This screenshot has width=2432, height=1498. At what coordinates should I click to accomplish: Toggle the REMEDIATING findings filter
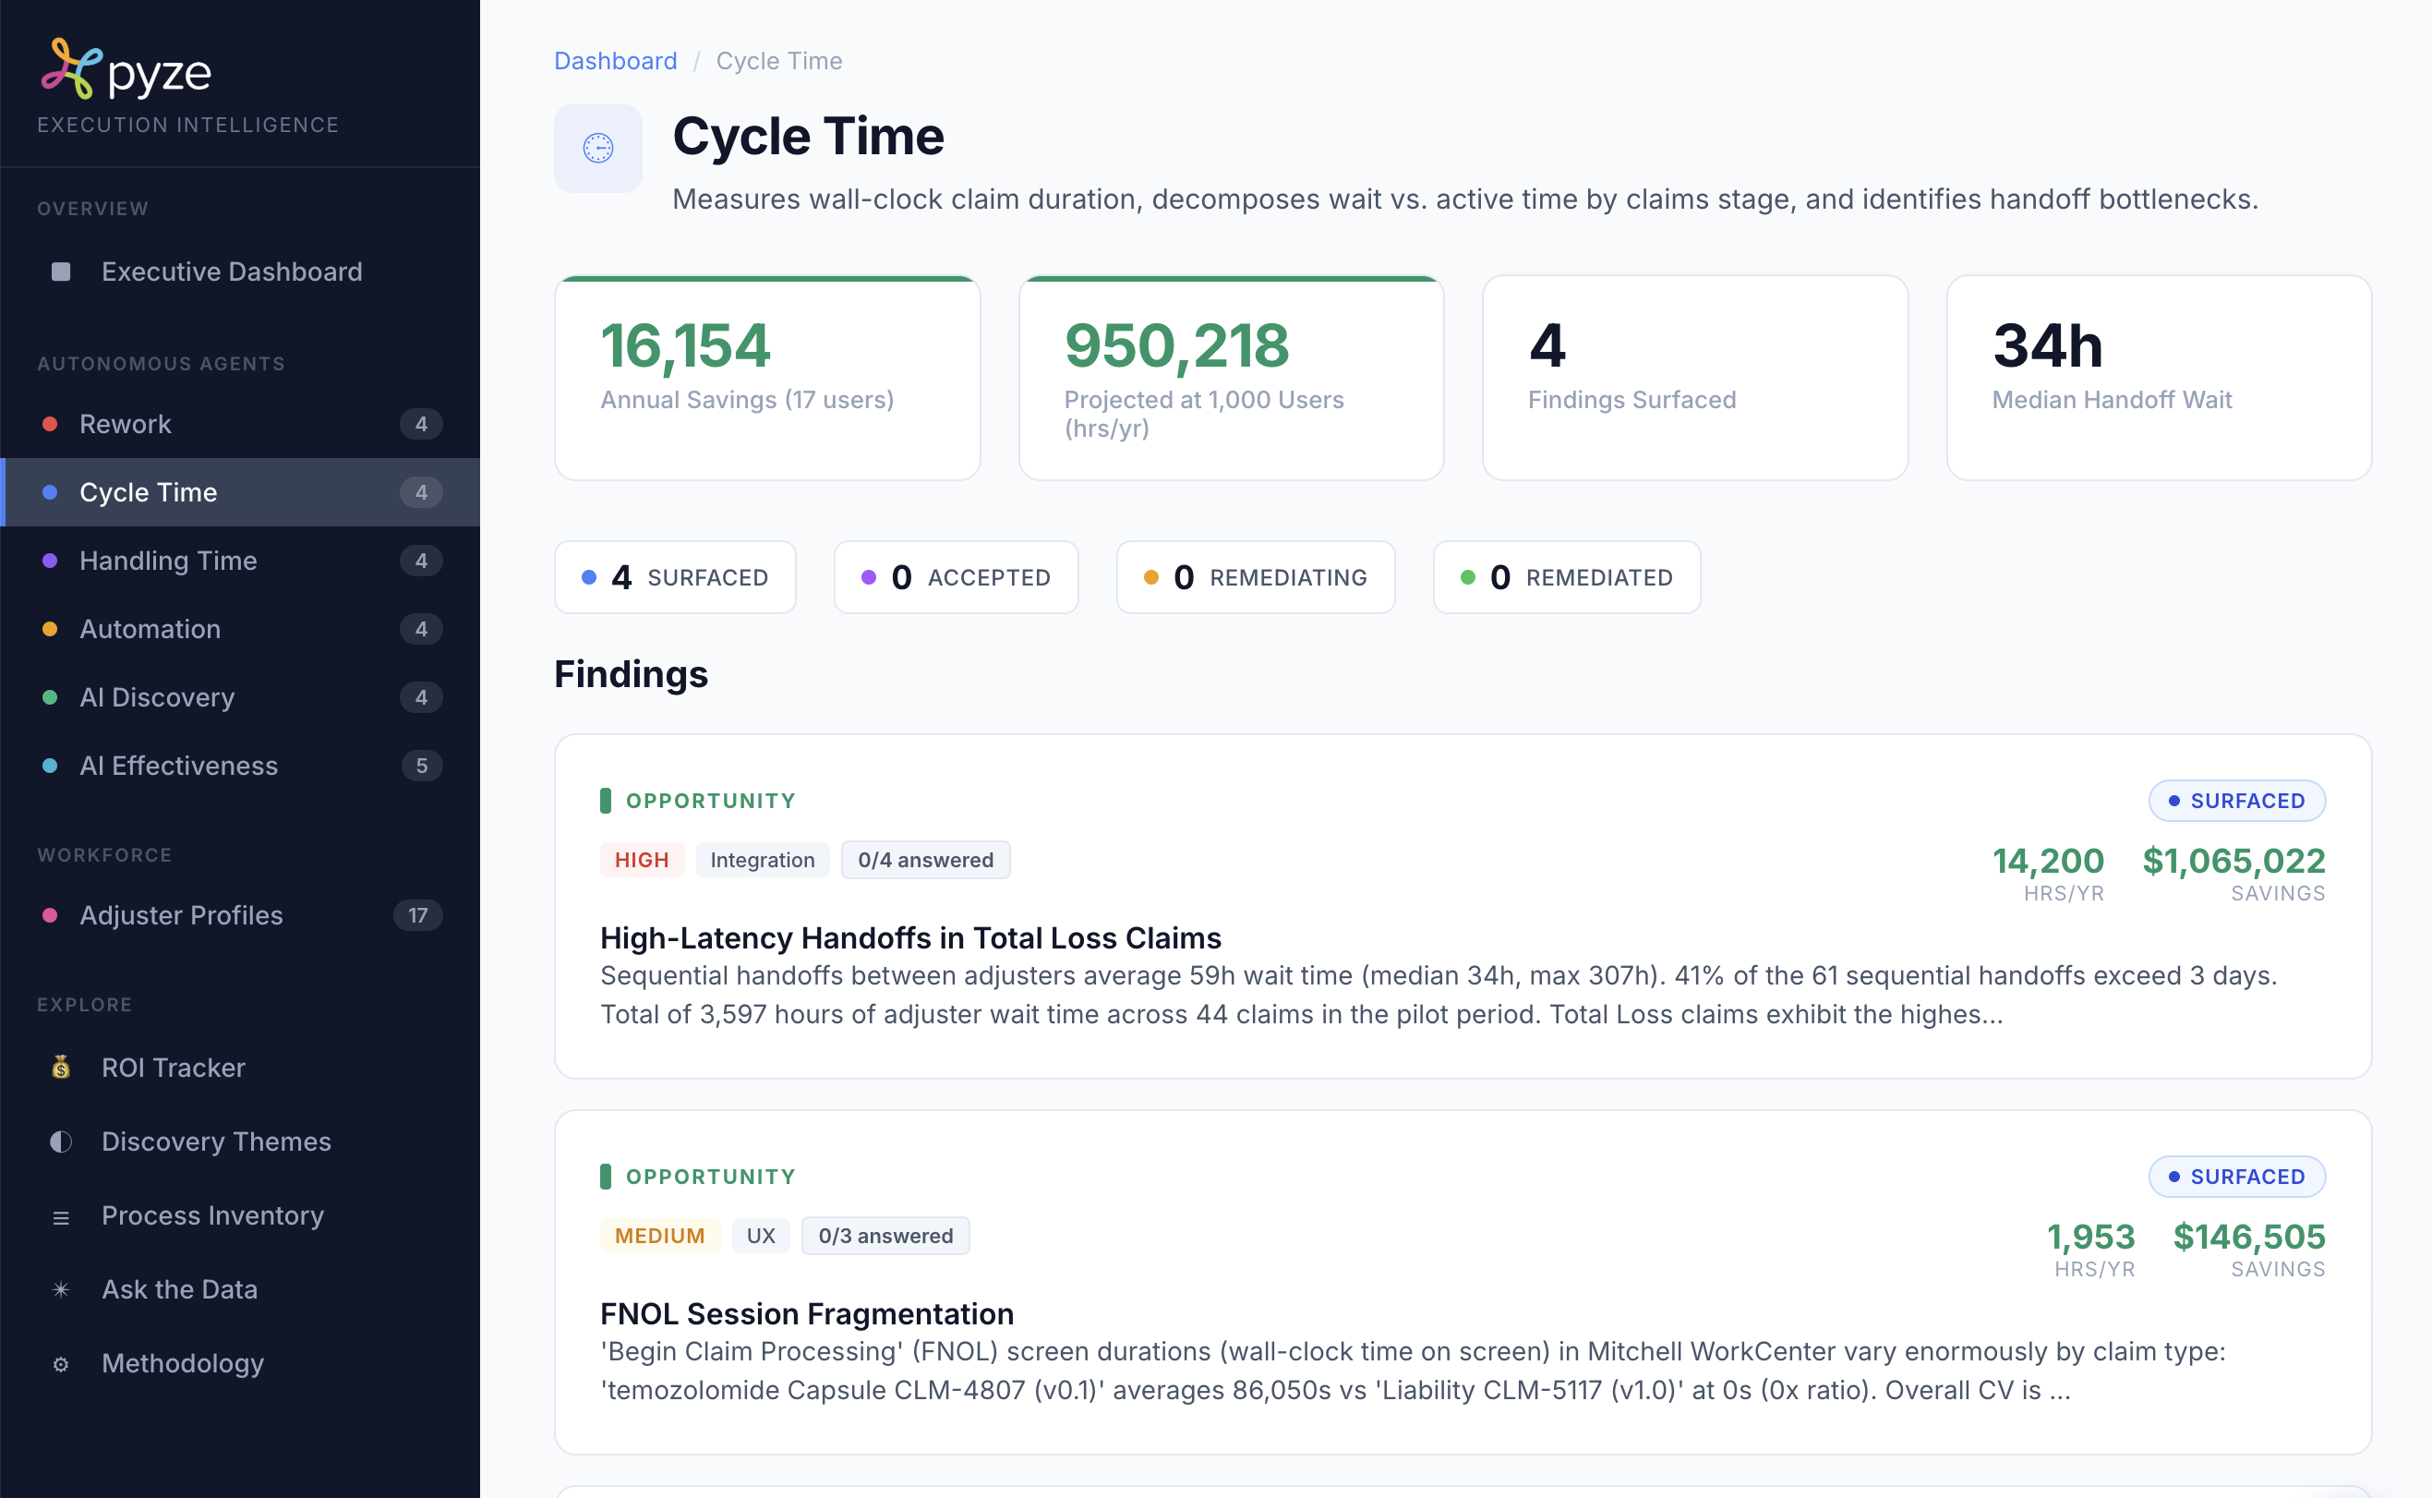click(x=1256, y=576)
